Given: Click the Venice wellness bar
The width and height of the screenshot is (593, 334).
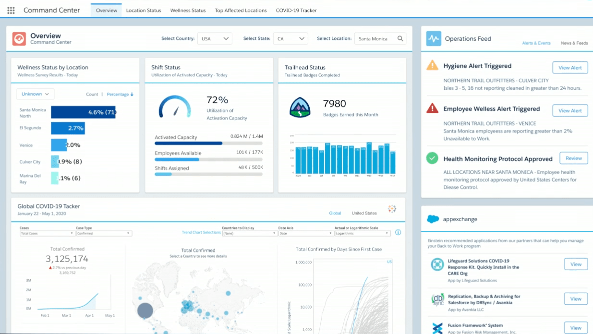Looking at the screenshot, I should (59, 145).
